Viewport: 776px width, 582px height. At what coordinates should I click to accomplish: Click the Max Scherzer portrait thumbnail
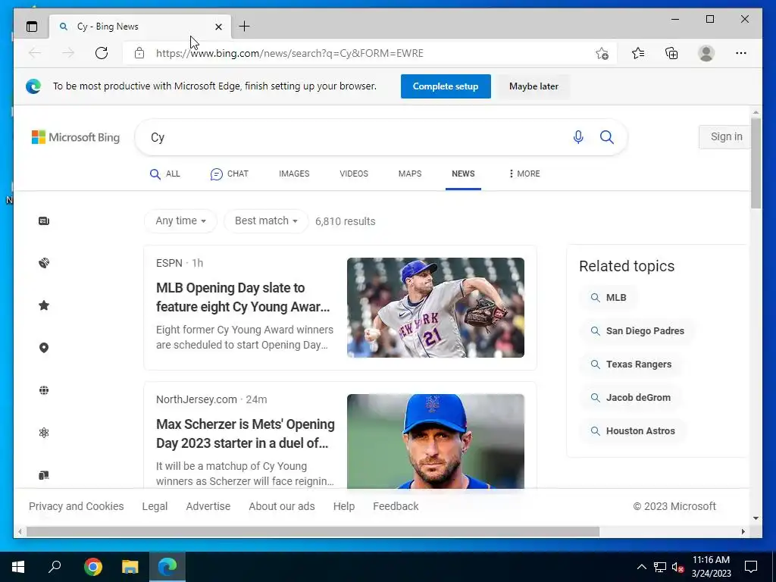436,442
